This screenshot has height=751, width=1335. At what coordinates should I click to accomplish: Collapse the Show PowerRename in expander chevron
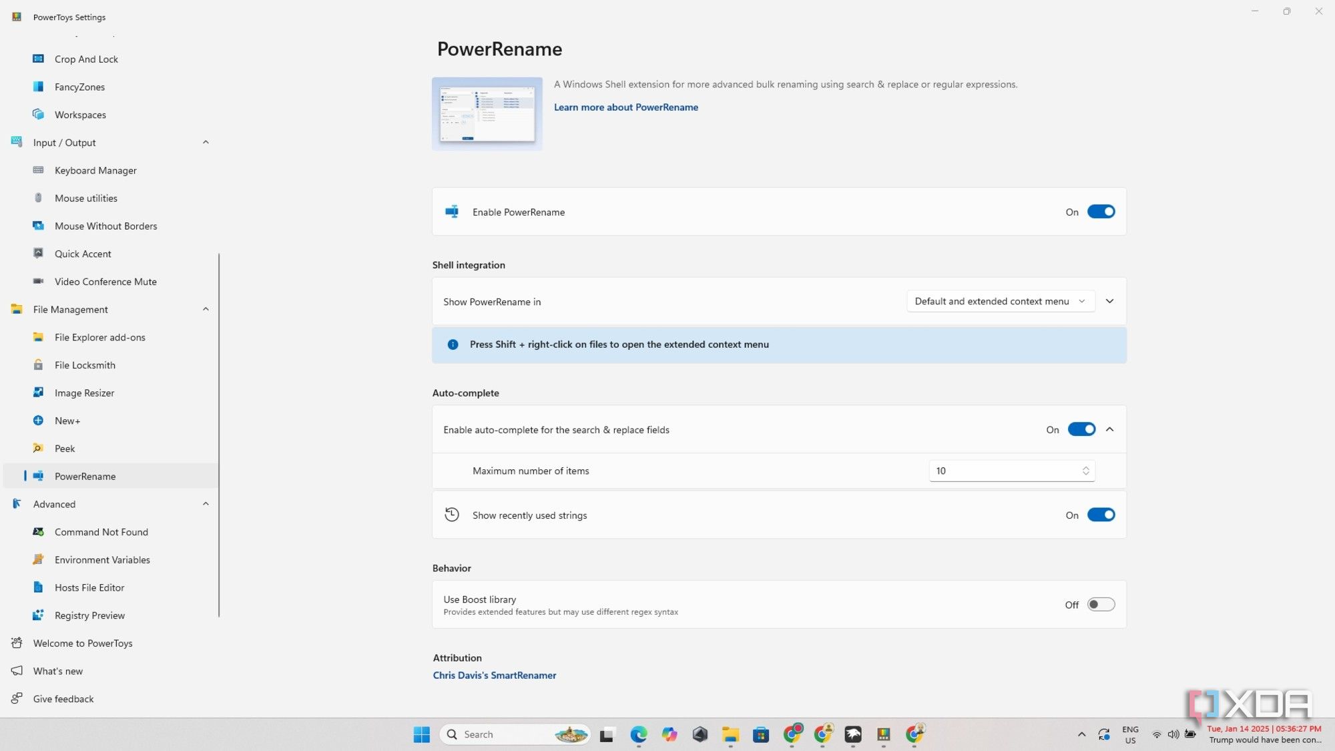click(1109, 301)
